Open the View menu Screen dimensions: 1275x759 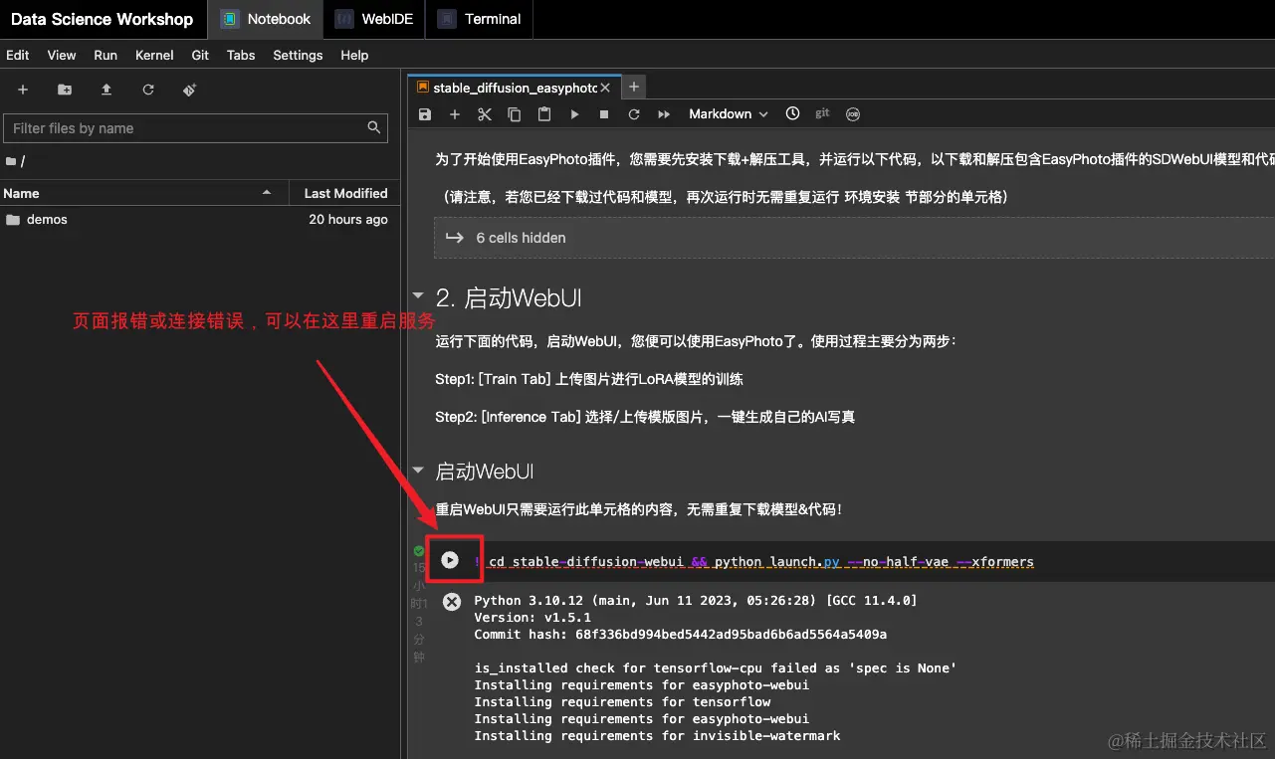point(62,55)
